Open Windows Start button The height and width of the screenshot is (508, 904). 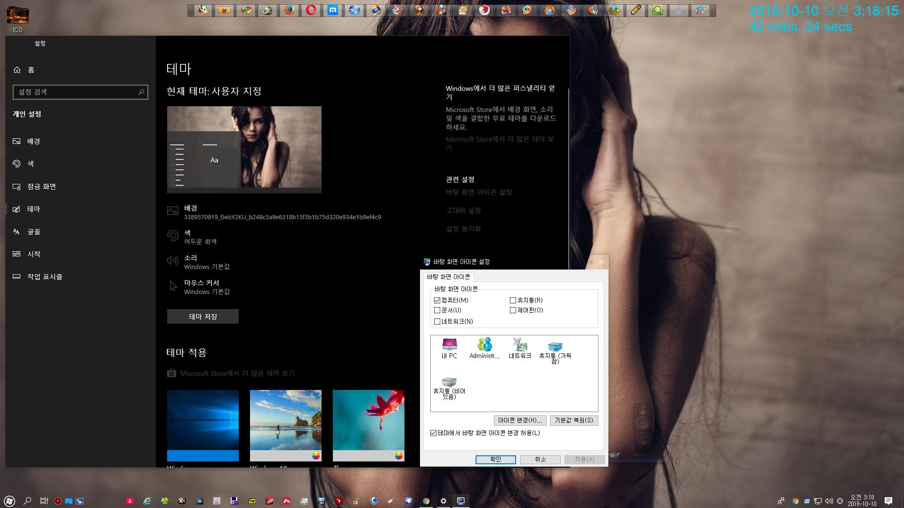(9, 501)
